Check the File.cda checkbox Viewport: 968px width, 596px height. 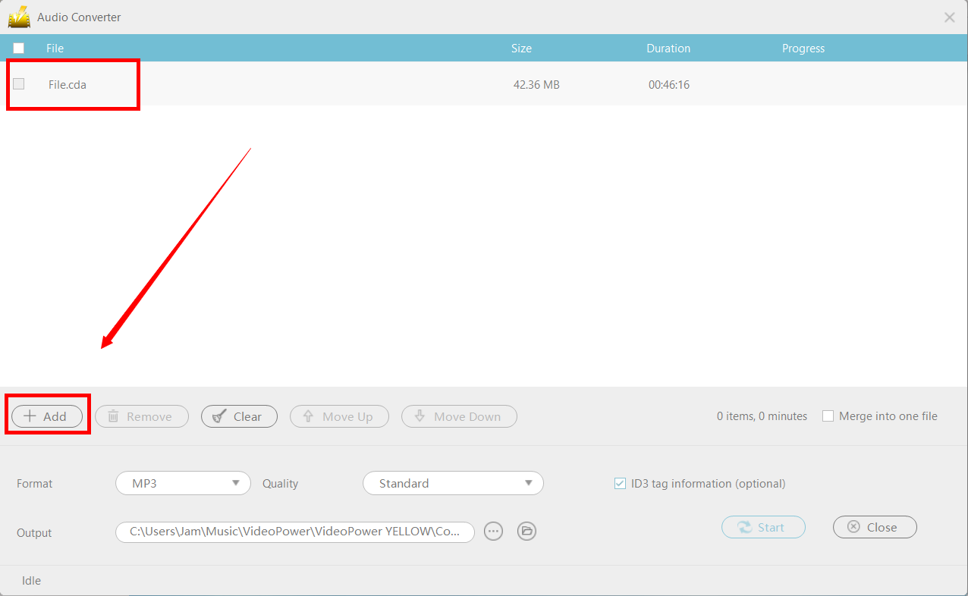point(18,84)
